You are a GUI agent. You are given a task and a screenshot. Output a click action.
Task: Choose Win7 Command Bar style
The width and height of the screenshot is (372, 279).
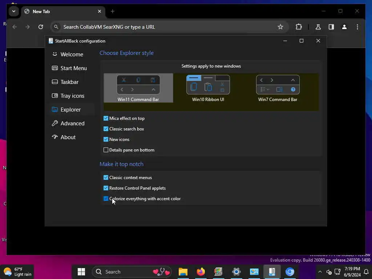(x=278, y=88)
